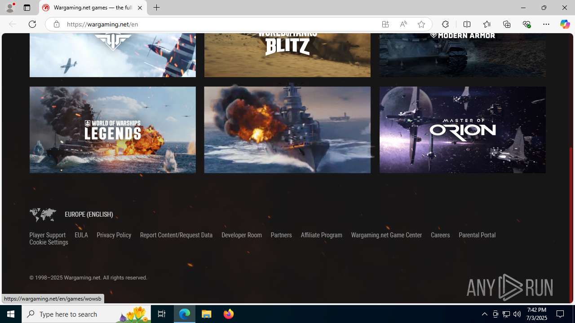Click the page vertical scrollbar
Viewport: 575px width, 323px height.
[571, 224]
